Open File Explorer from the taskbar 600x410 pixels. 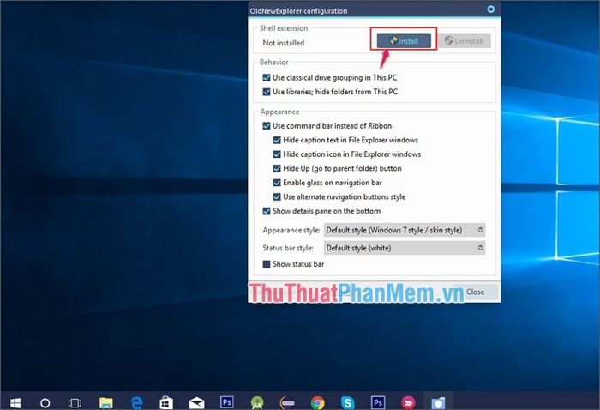pyautogui.click(x=106, y=403)
